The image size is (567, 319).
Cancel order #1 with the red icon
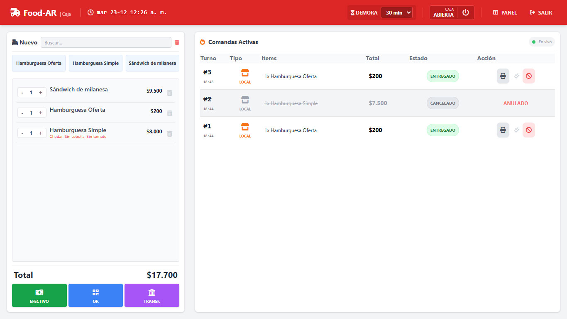point(528,130)
